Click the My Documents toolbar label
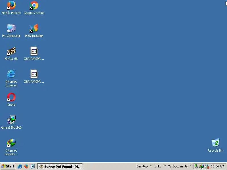227x170 pixels. point(178,166)
